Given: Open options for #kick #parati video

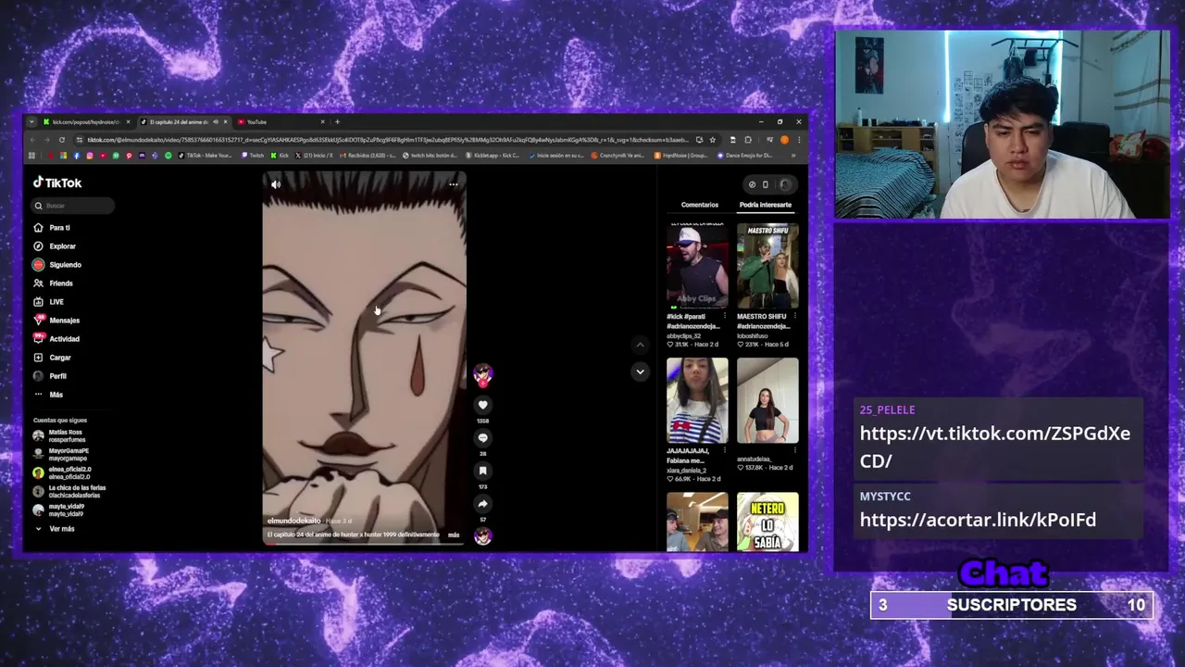Looking at the screenshot, I should pyautogui.click(x=724, y=316).
